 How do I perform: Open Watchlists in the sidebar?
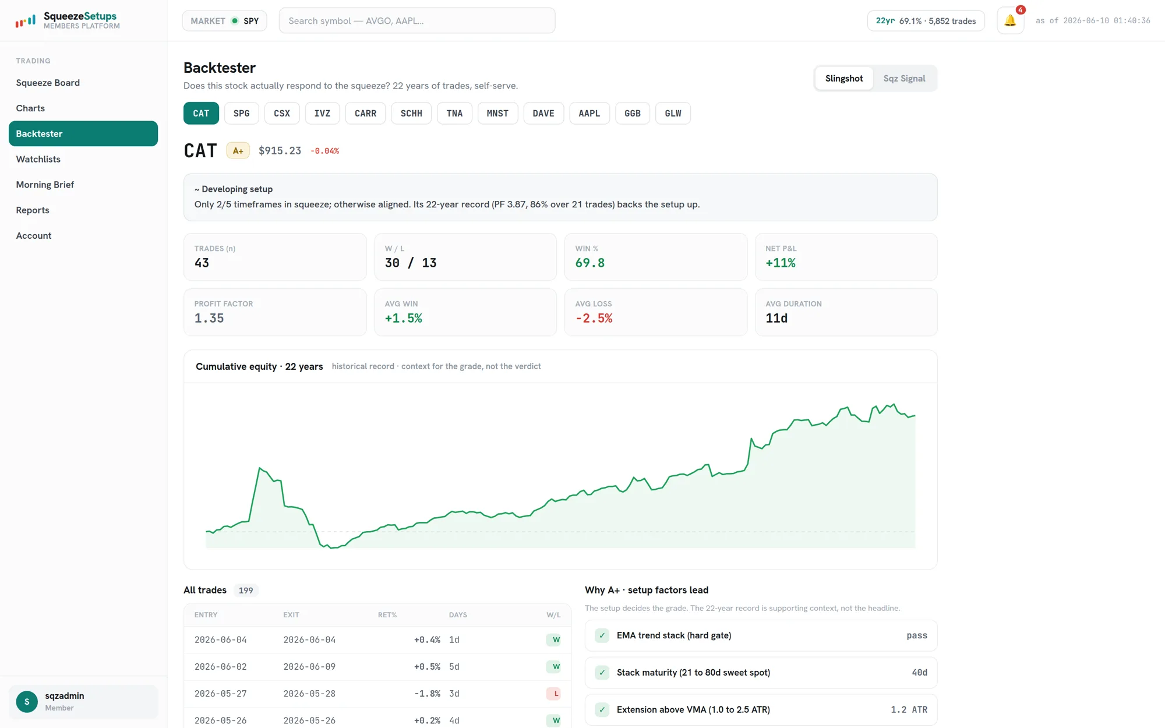pyautogui.click(x=83, y=159)
